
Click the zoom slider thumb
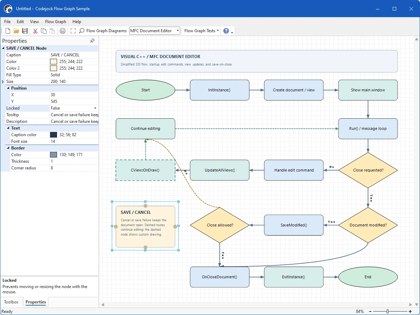click(387, 311)
